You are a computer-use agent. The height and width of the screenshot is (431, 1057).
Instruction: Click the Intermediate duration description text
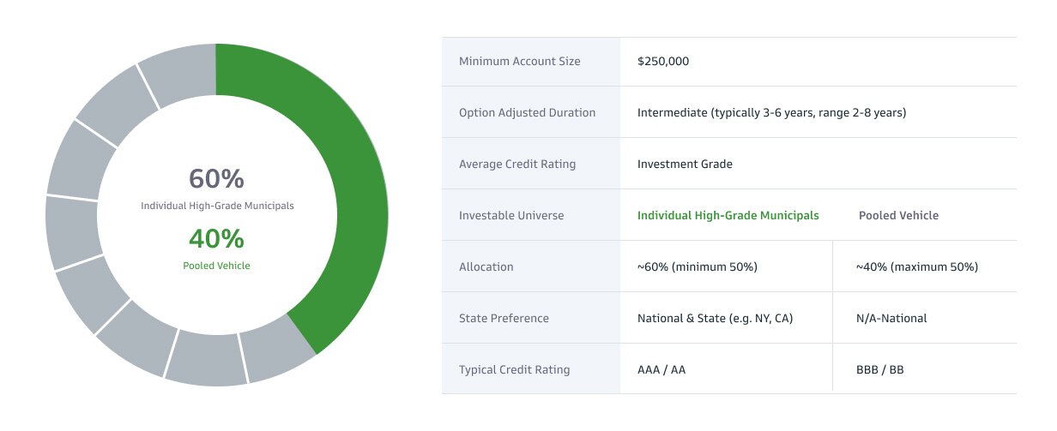(x=771, y=113)
